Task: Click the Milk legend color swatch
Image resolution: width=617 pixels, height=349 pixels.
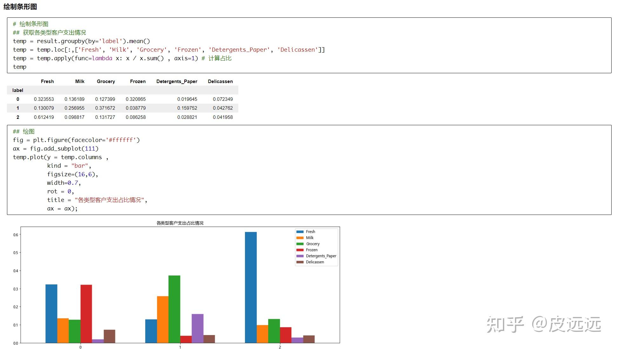Action: tap(300, 238)
